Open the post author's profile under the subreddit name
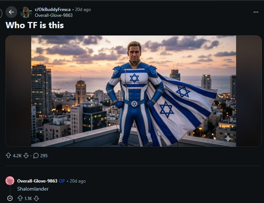The image size is (264, 203). [54, 15]
